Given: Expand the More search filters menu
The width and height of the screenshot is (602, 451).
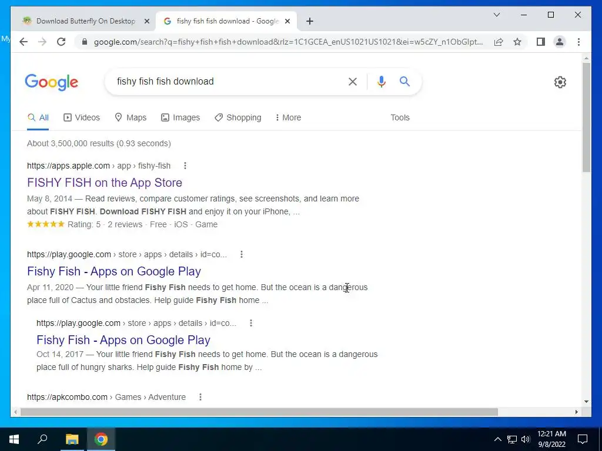Looking at the screenshot, I should click(x=288, y=117).
